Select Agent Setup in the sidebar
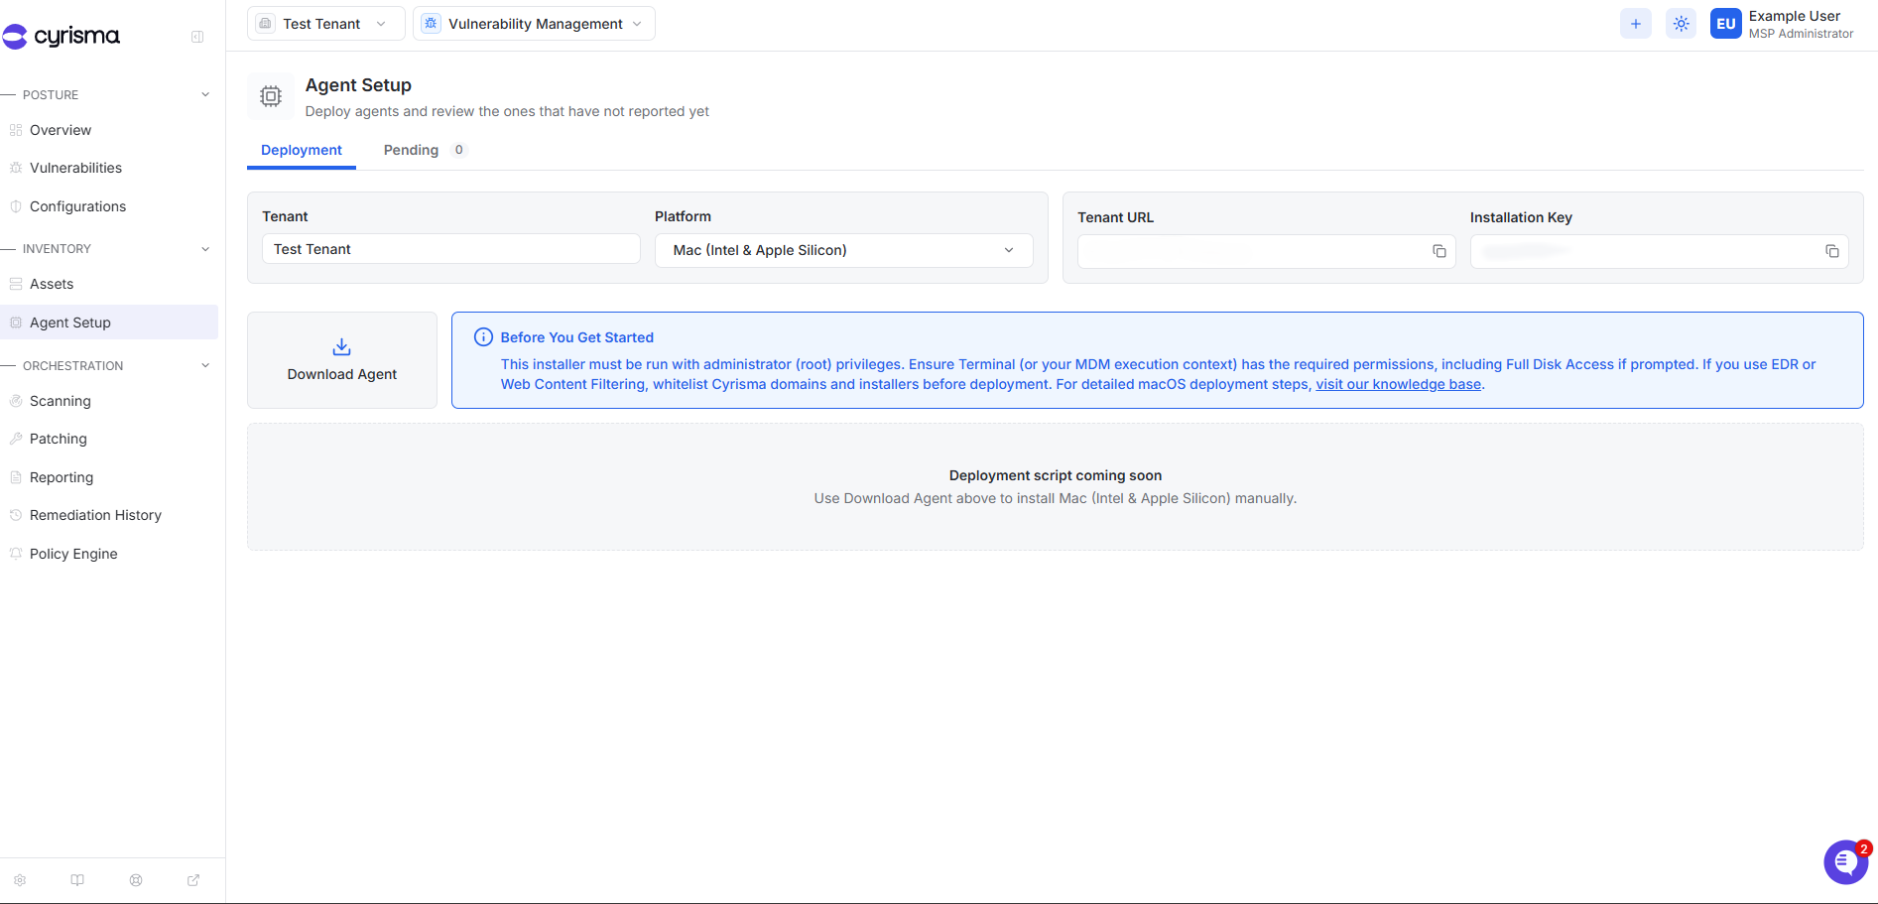This screenshot has height=904, width=1878. (109, 323)
